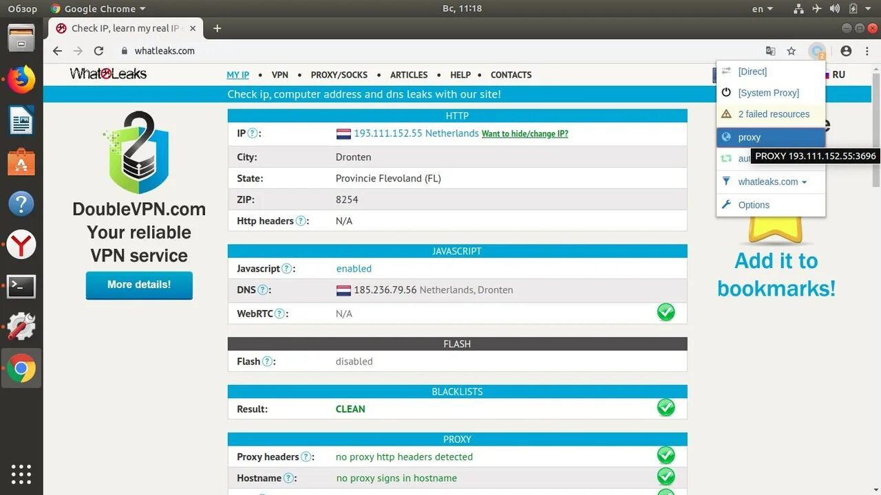View the 2 failed resources entry

pos(771,114)
